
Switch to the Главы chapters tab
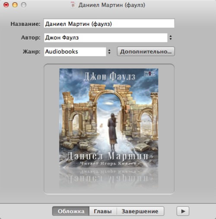coord(103,211)
